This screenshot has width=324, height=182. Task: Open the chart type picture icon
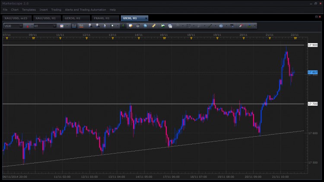62,26
